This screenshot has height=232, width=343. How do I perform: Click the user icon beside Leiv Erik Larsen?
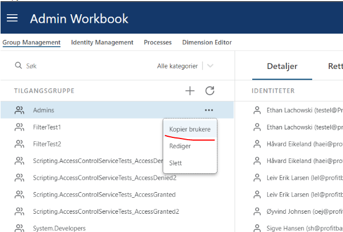(x=257, y=178)
